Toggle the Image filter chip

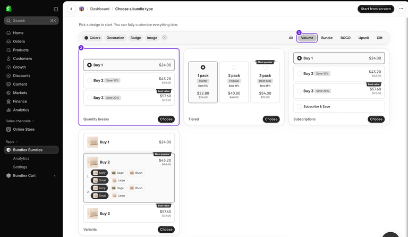pyautogui.click(x=152, y=38)
